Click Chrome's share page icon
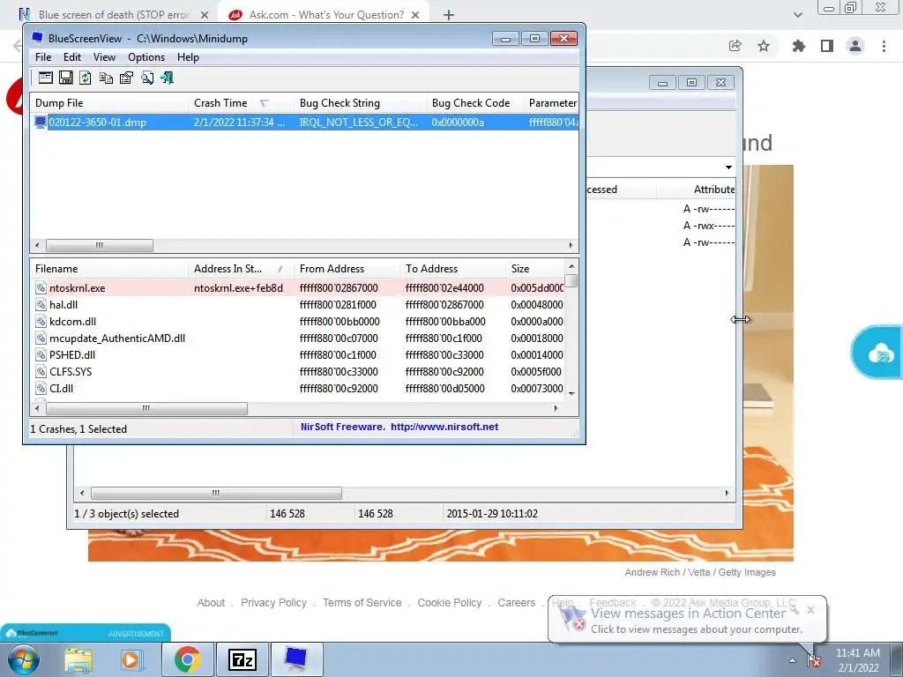Screen dimensions: 903x677 (735, 46)
